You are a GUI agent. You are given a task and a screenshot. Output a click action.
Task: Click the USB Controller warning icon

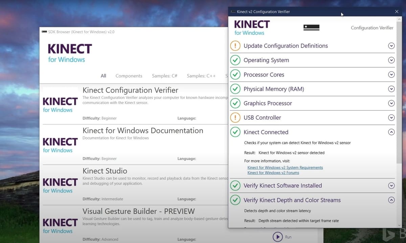pos(235,117)
